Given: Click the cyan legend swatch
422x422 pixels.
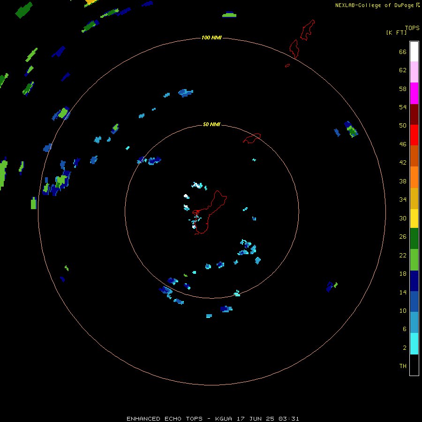Looking at the screenshot, I should click(x=414, y=344).
